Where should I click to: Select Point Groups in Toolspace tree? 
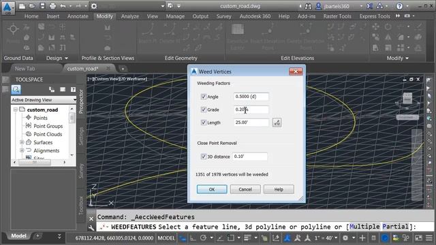click(48, 126)
